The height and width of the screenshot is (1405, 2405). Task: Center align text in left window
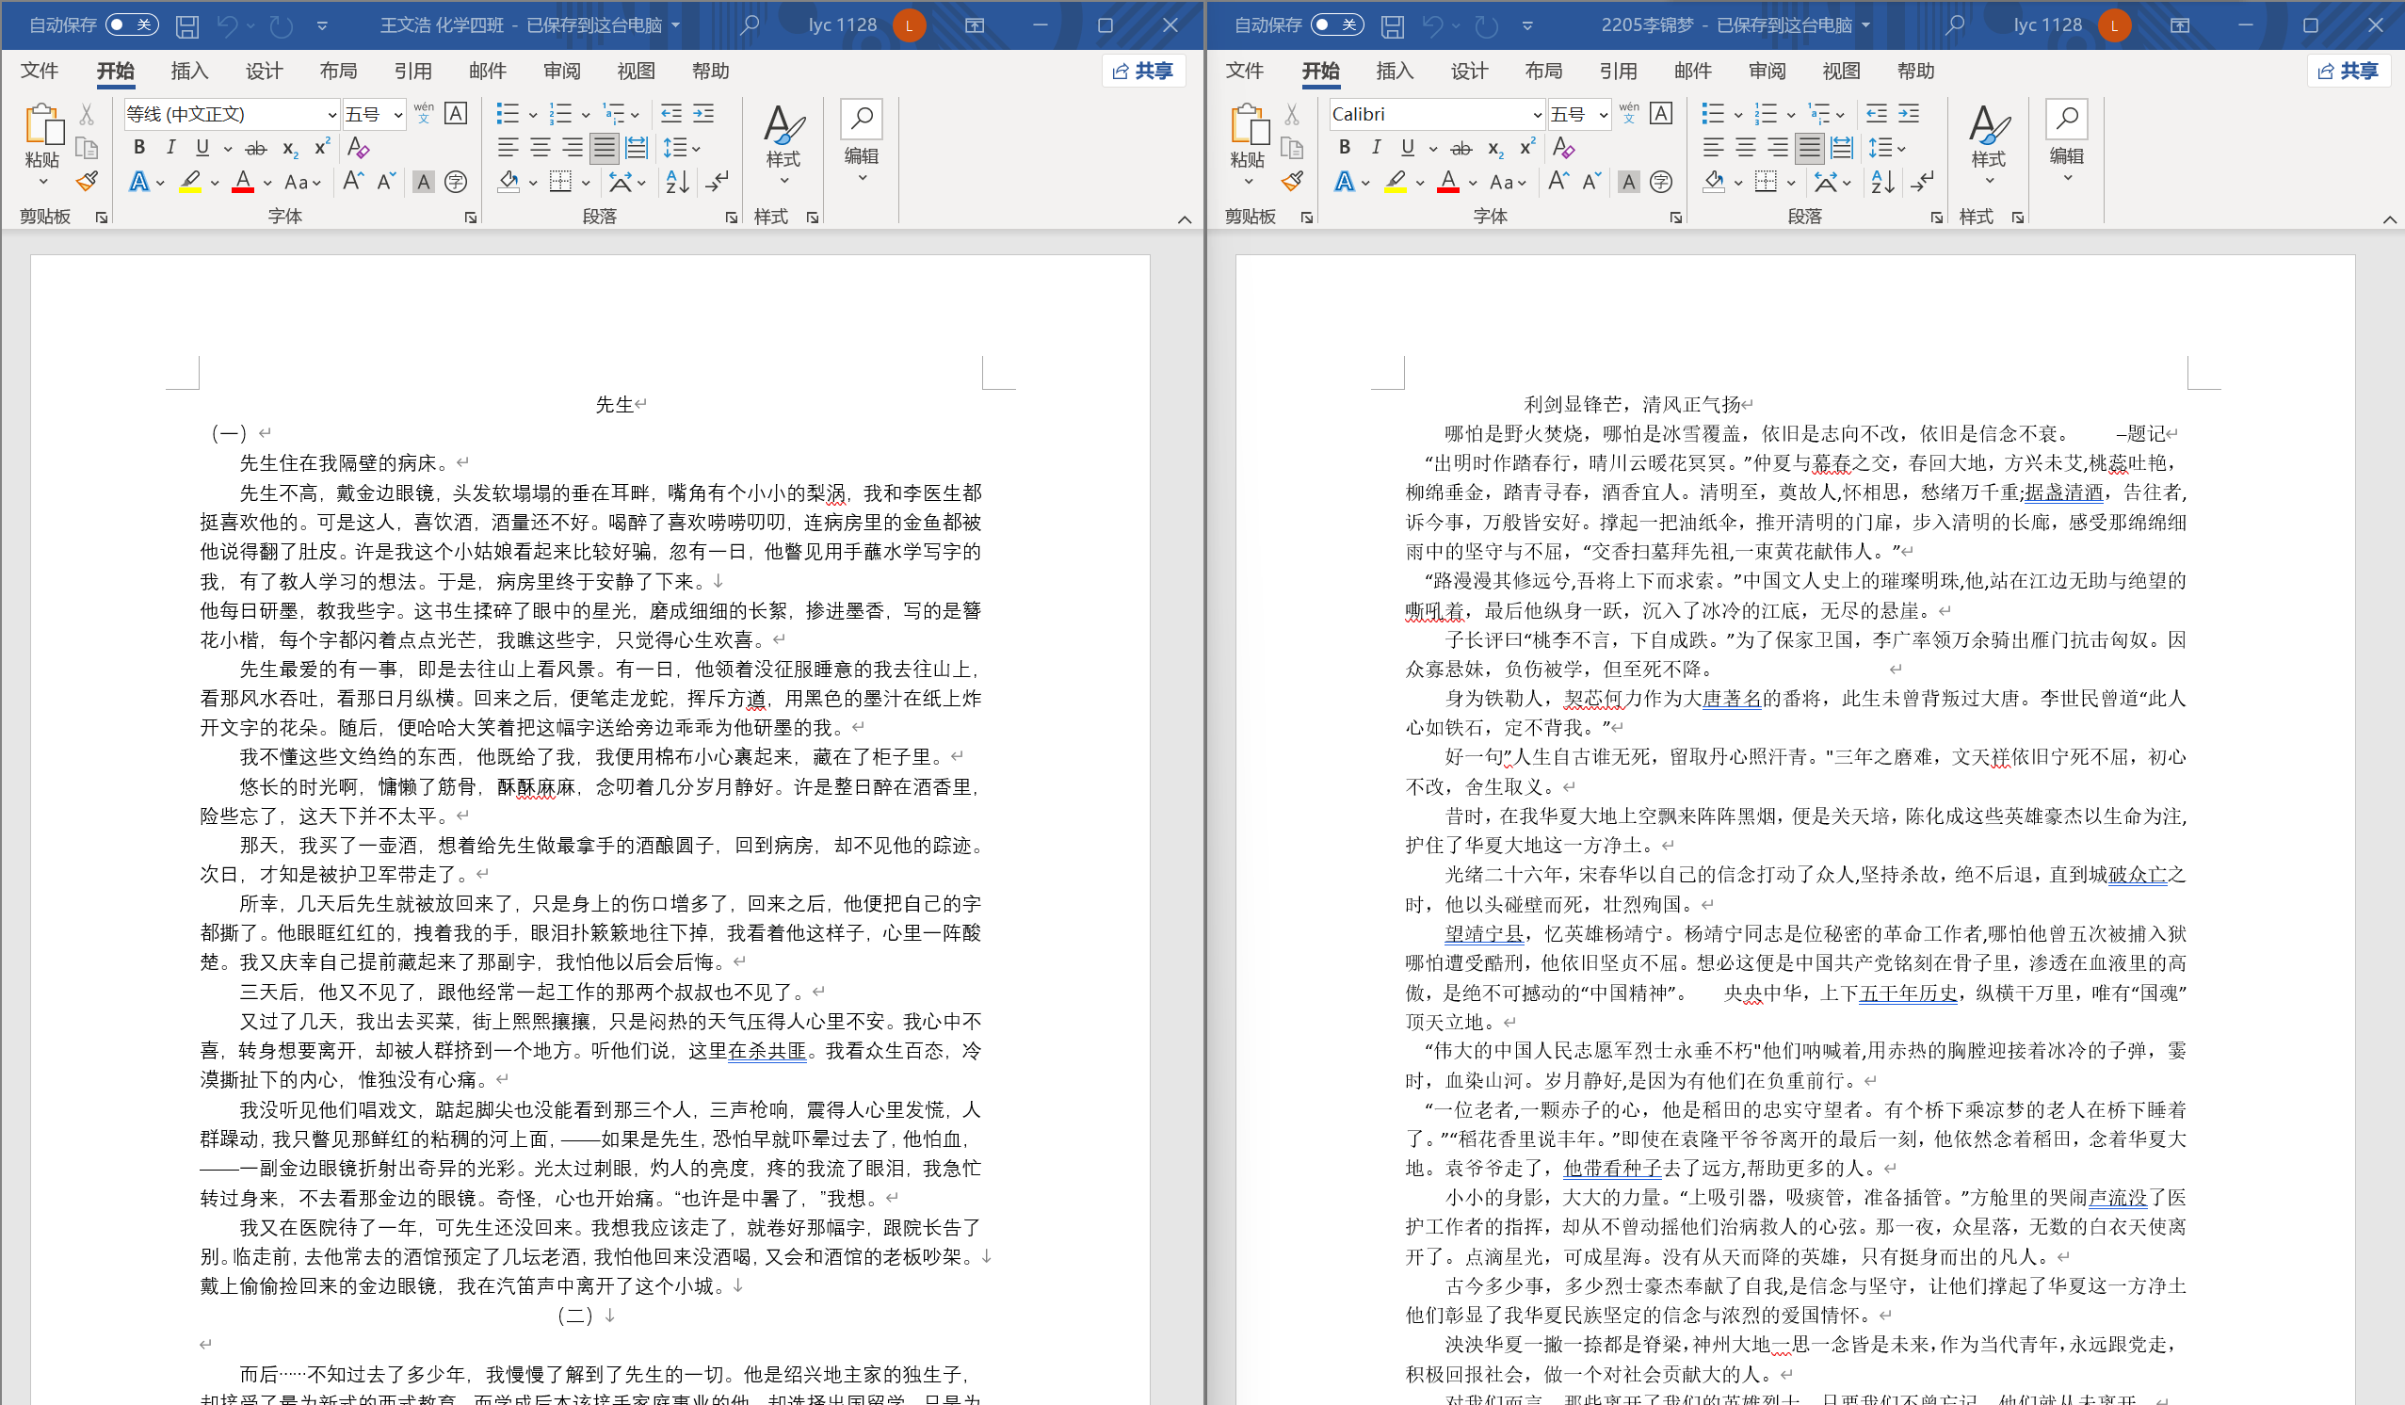pyautogui.click(x=541, y=148)
